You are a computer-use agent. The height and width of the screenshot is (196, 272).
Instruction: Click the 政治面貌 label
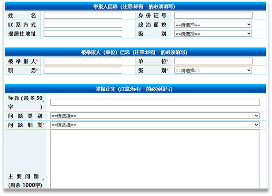152,24
